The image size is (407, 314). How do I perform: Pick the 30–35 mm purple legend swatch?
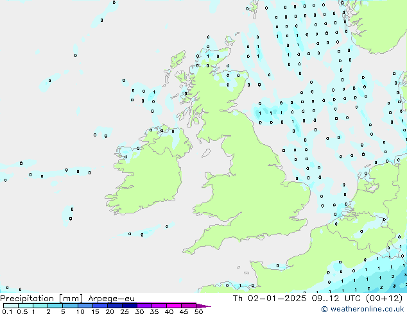point(144,306)
